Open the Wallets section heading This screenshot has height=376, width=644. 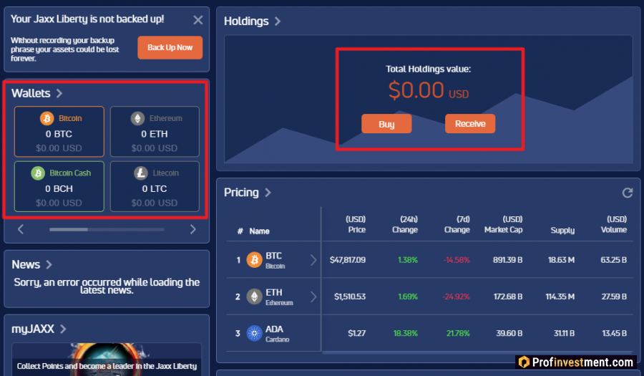click(31, 93)
